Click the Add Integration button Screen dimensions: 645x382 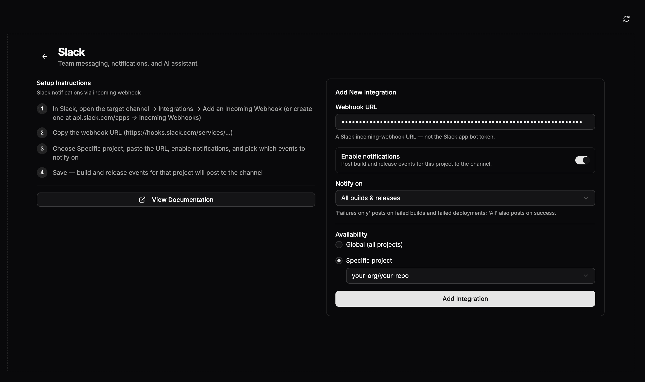(x=465, y=299)
